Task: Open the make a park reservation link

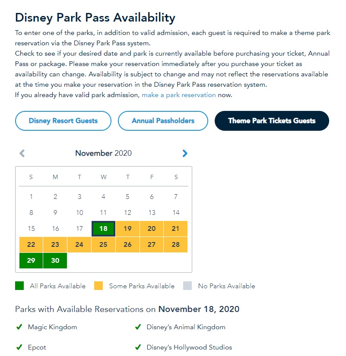Action: (179, 95)
